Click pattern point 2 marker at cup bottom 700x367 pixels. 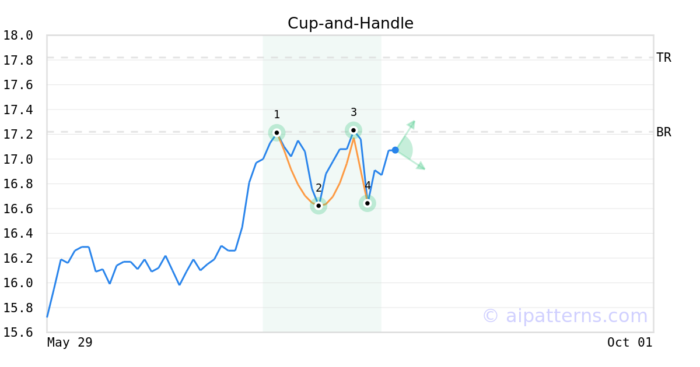click(318, 206)
